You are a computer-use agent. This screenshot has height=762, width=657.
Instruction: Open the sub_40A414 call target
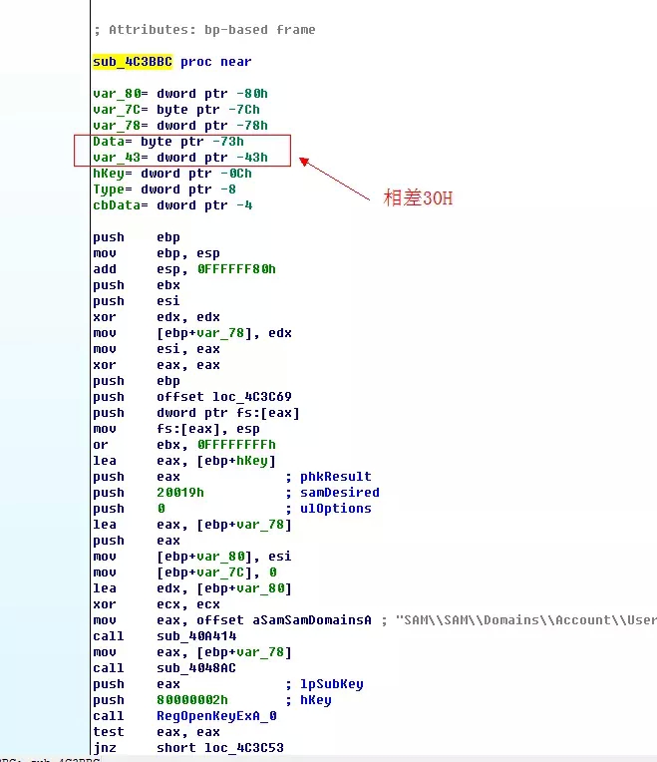pos(196,636)
